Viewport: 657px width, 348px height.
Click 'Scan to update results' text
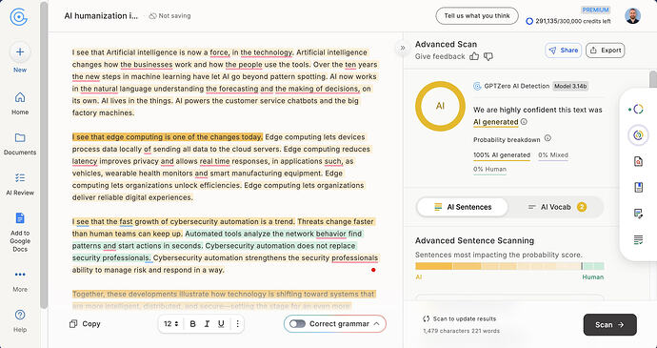click(465, 318)
